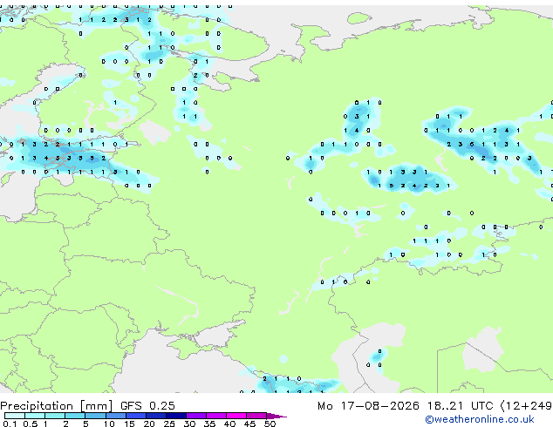Click the legend value label '50'

(270, 424)
